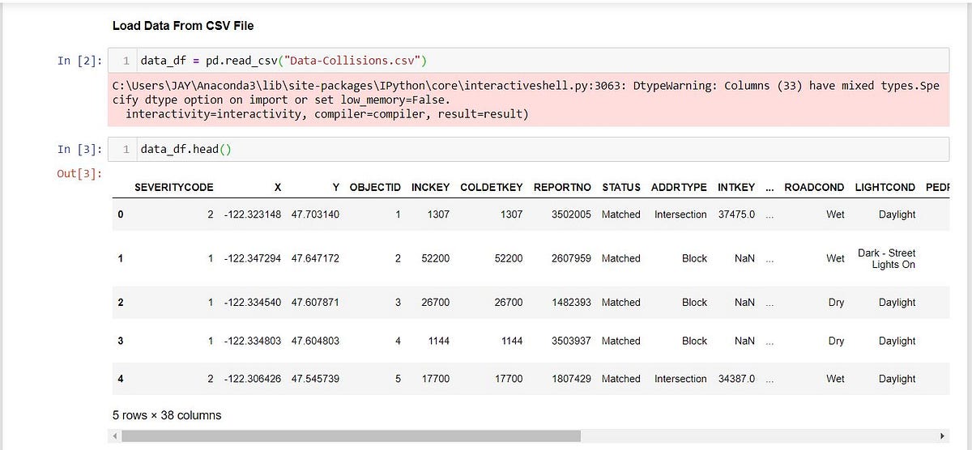
Task: Click the 'In [2]:' prompt label
Action: (x=79, y=61)
